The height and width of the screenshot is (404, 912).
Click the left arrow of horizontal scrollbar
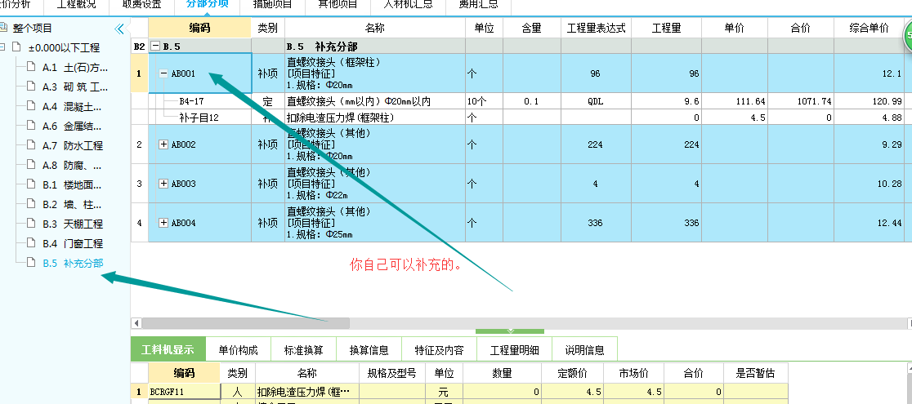tap(136, 322)
